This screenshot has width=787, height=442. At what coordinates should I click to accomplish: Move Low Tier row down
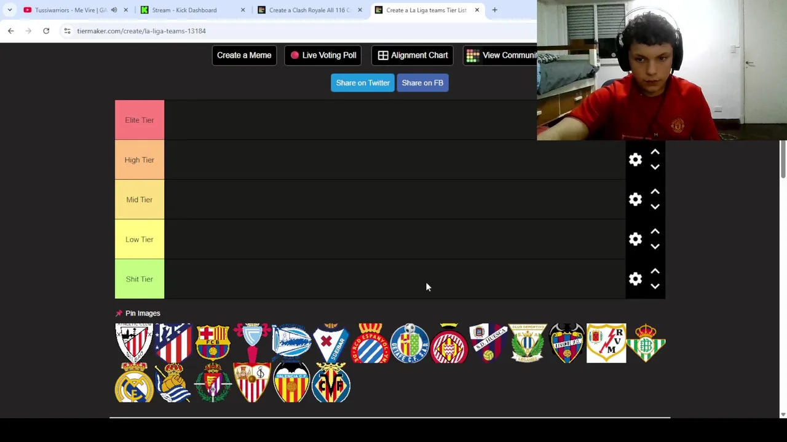(655, 247)
